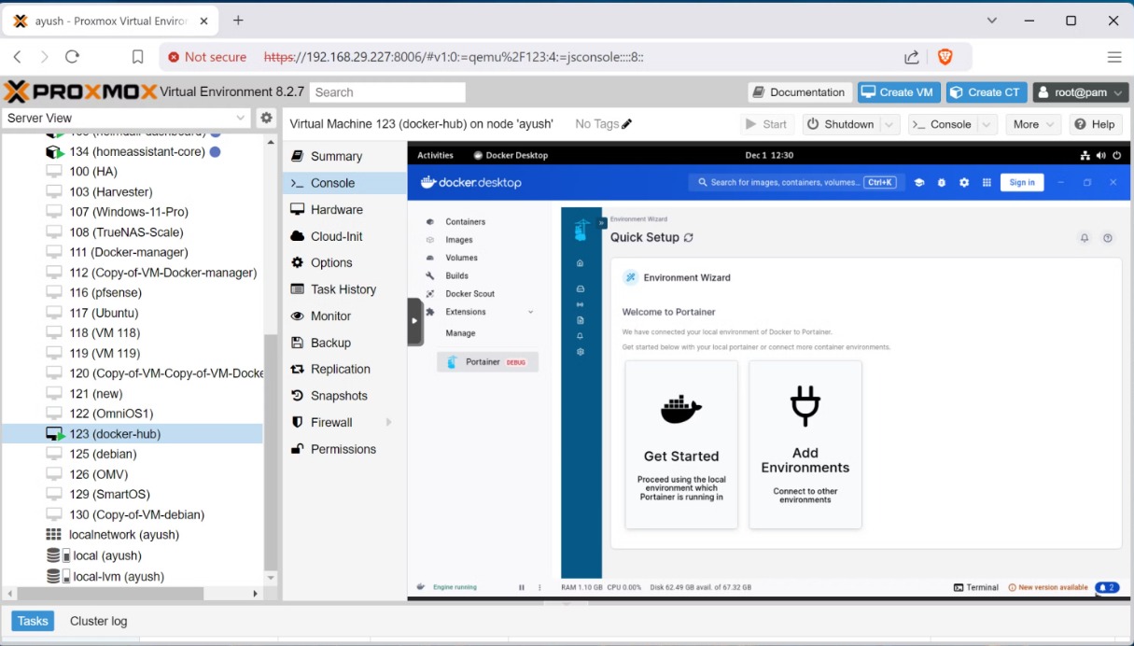Open Server View settings gear icon

click(267, 118)
